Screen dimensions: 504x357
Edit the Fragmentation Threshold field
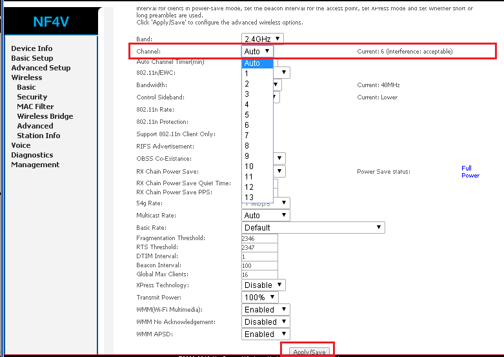coord(259,238)
